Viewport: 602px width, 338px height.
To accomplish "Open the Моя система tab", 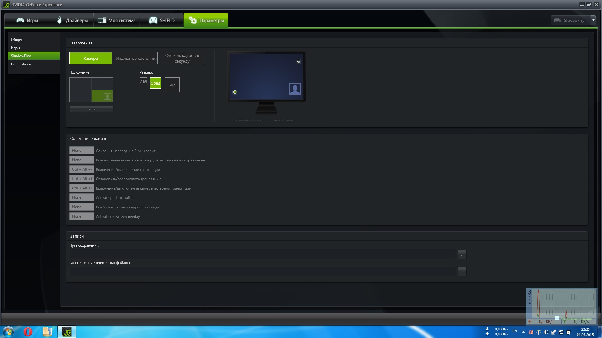I will pos(116,21).
